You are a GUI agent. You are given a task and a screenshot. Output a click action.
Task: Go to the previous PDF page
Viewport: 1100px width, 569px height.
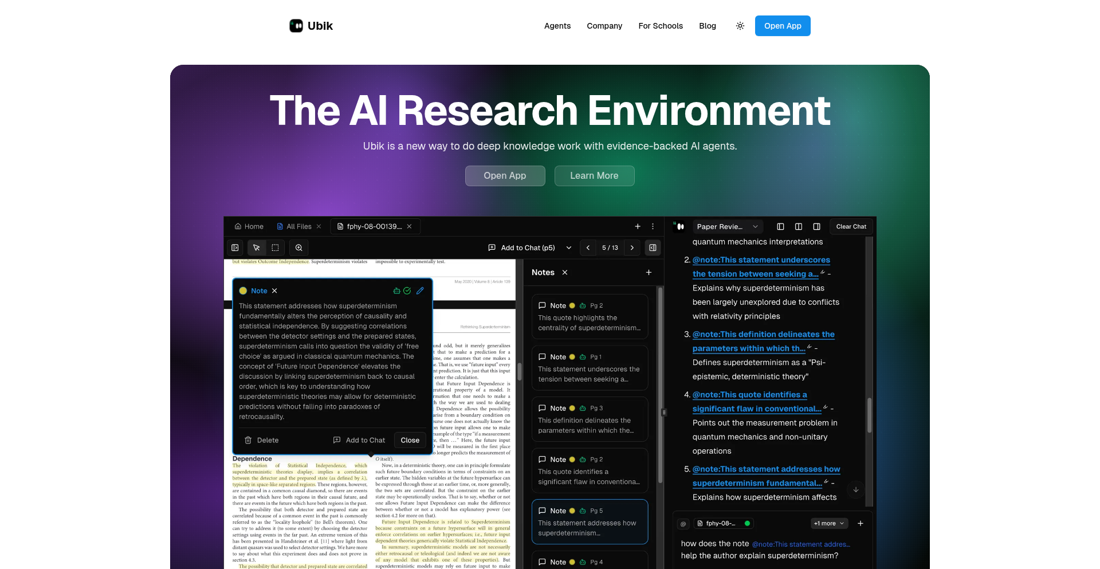(588, 248)
